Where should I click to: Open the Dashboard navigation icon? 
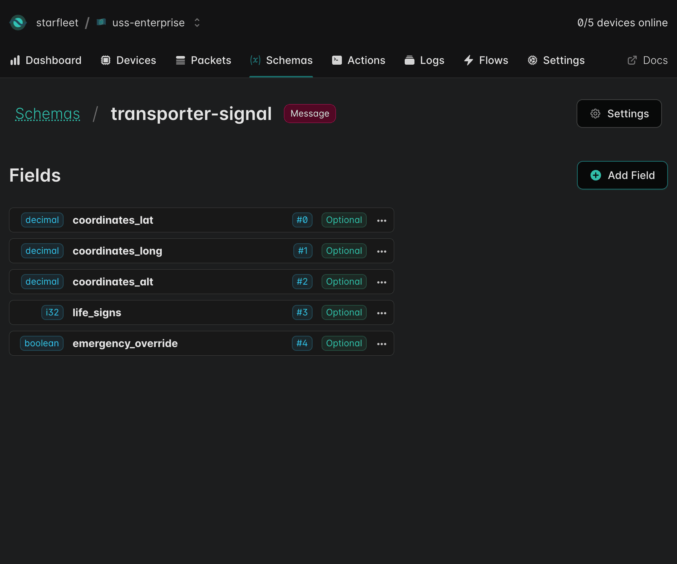[15, 60]
